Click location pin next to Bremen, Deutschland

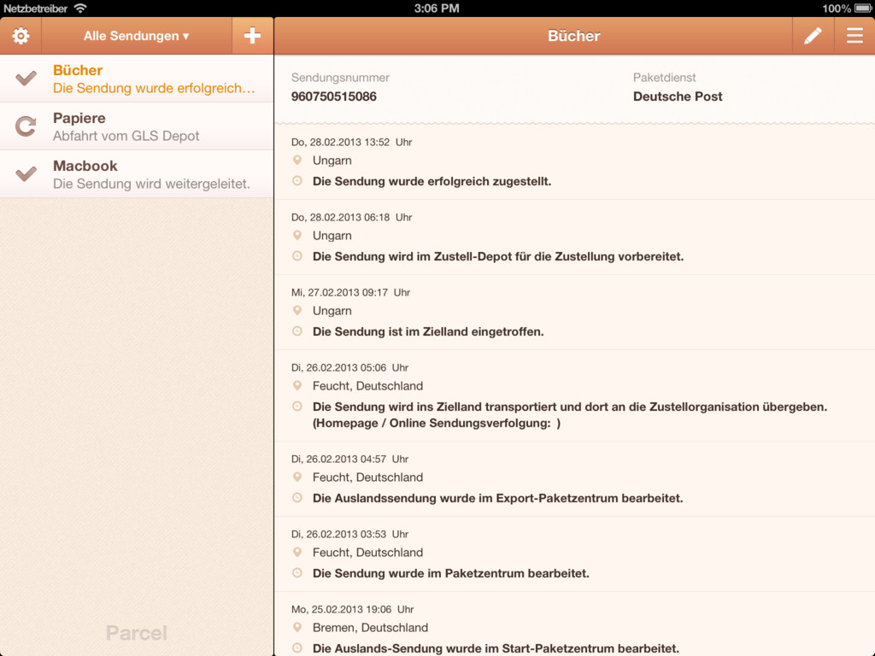[297, 628]
